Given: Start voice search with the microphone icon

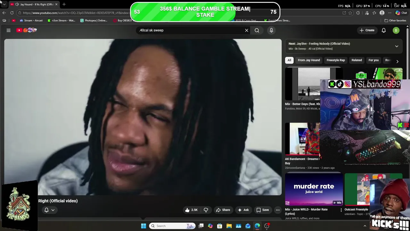Looking at the screenshot, I should click(271, 30).
